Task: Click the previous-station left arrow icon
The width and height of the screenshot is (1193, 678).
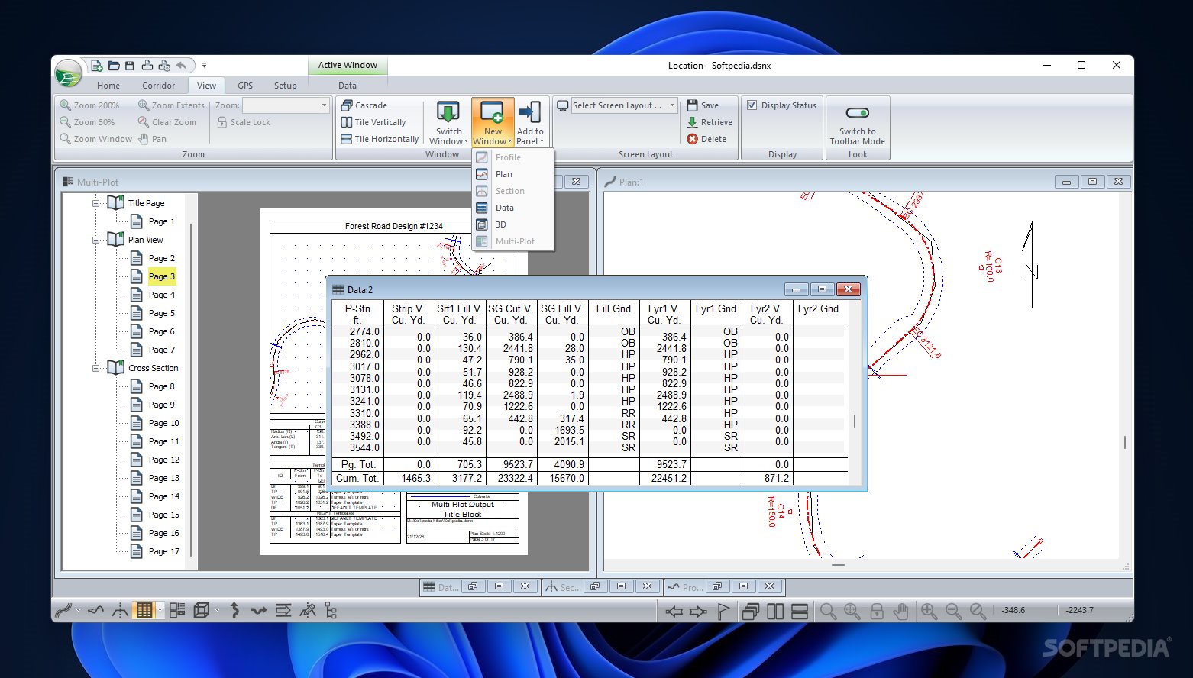Action: [x=674, y=611]
